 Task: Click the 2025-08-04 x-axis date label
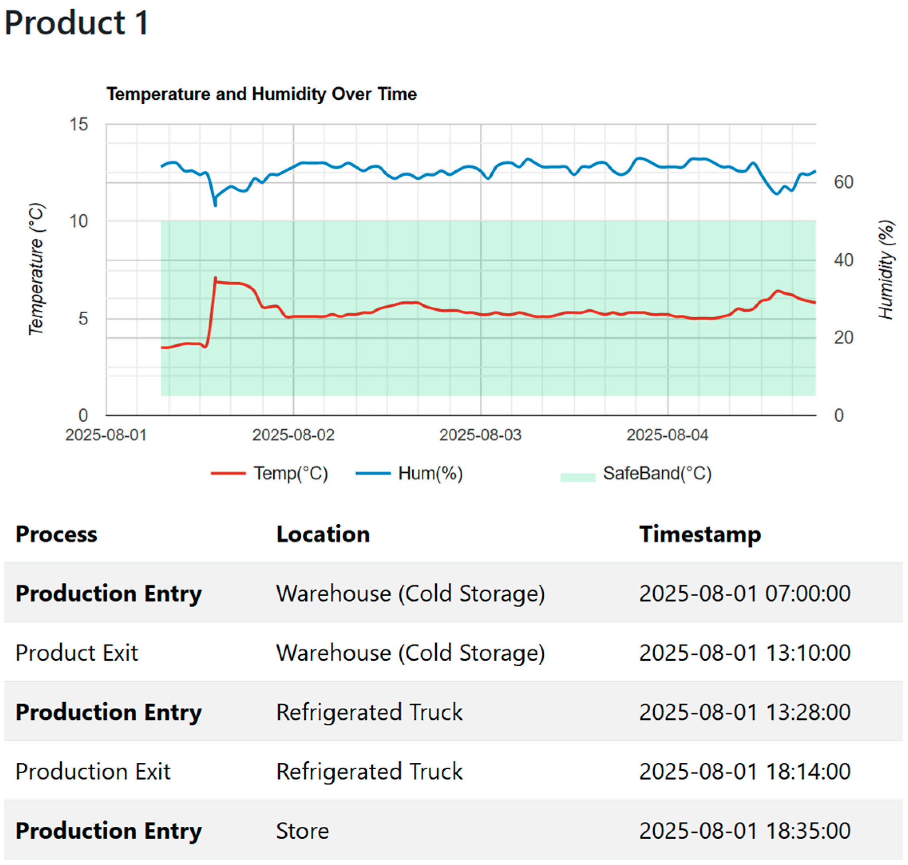pyautogui.click(x=667, y=435)
